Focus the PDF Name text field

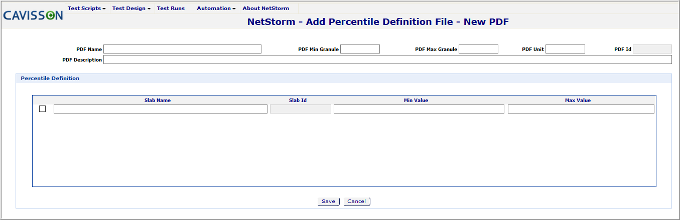(x=182, y=49)
